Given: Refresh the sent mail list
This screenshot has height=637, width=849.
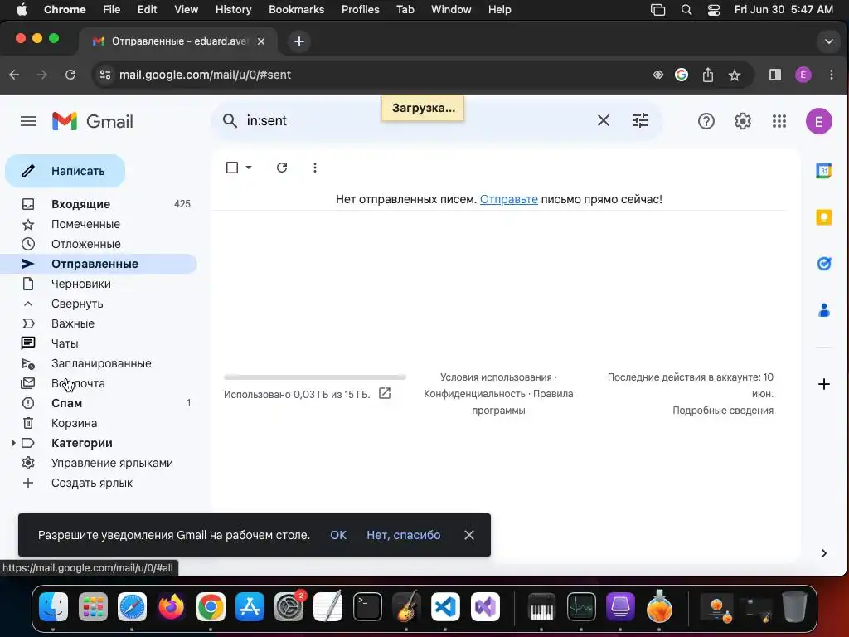Looking at the screenshot, I should 282,168.
